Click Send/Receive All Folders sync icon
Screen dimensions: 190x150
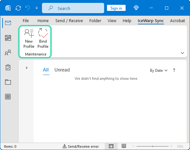click(x=18, y=8)
